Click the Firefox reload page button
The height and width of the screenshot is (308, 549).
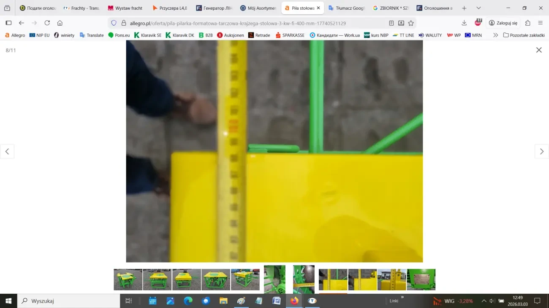47,23
